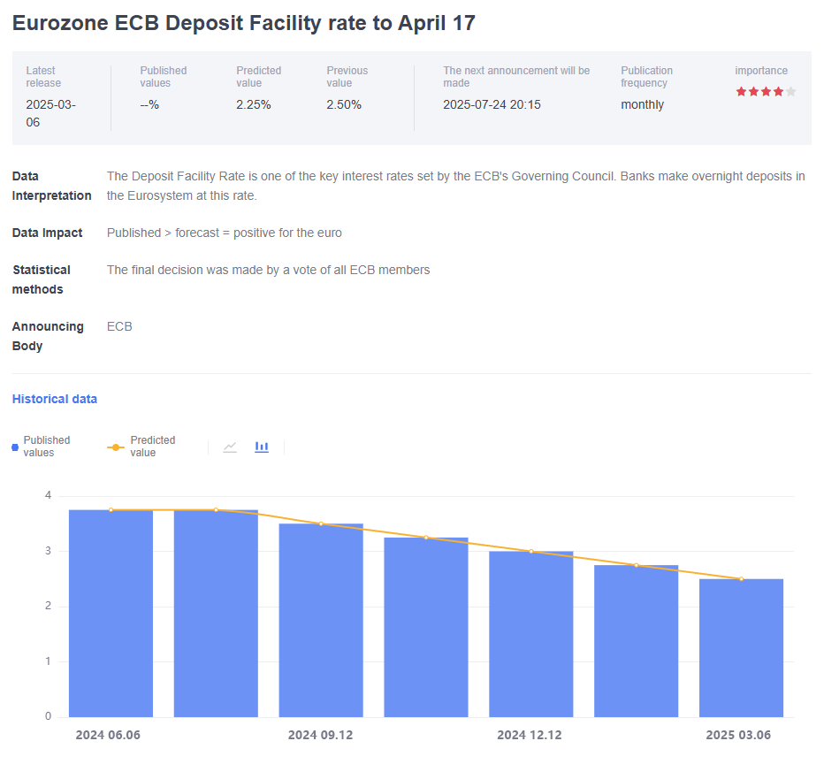This screenshot has width=824, height=764.
Task: Click the fifth gray importance star
Action: point(790,92)
